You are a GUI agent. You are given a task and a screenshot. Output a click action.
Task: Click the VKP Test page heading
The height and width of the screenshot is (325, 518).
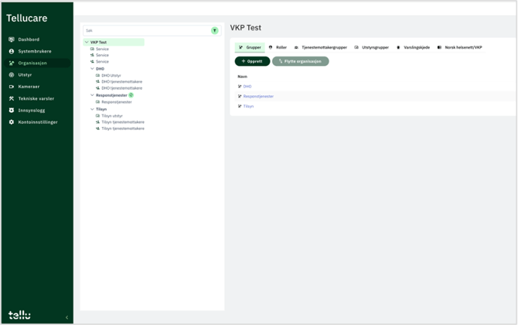245,28
